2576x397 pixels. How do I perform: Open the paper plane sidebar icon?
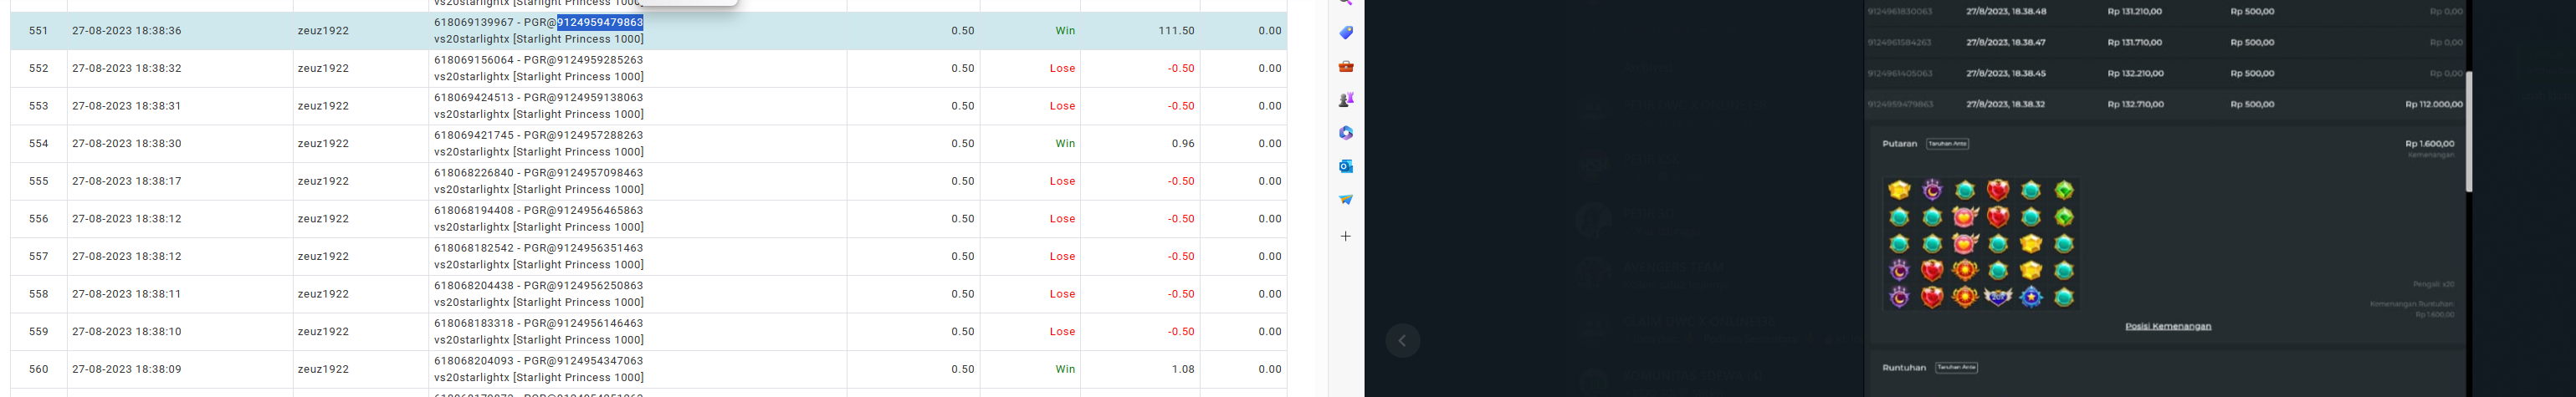pos(1346,199)
